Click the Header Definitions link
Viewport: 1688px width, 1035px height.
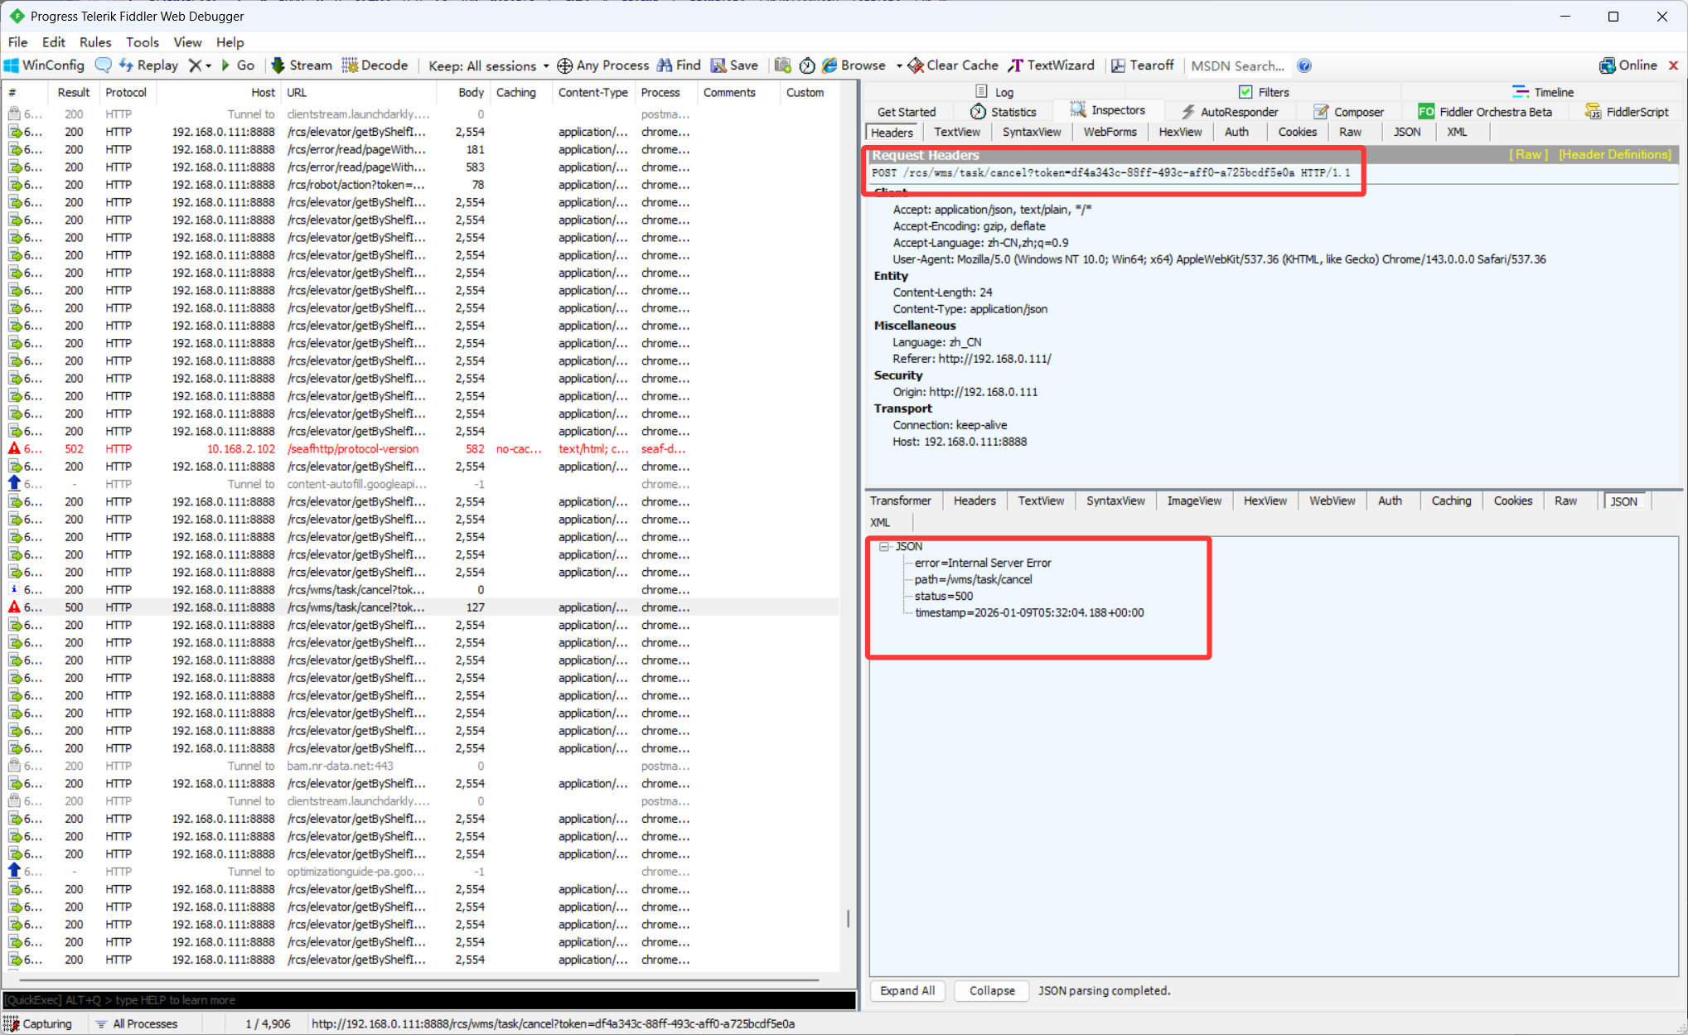(1614, 155)
